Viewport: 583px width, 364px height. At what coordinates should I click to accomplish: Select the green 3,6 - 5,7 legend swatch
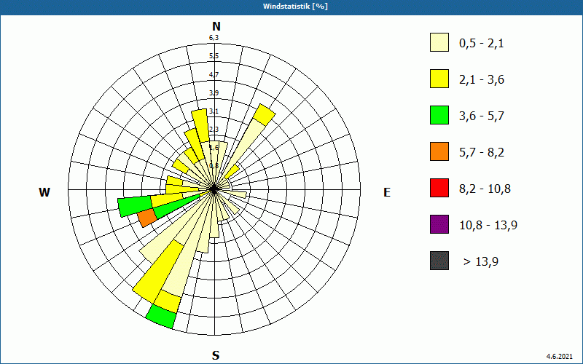click(439, 115)
